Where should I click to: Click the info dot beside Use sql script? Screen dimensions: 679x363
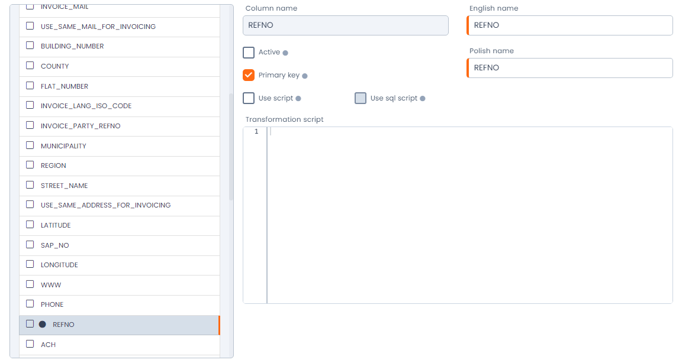pos(423,99)
